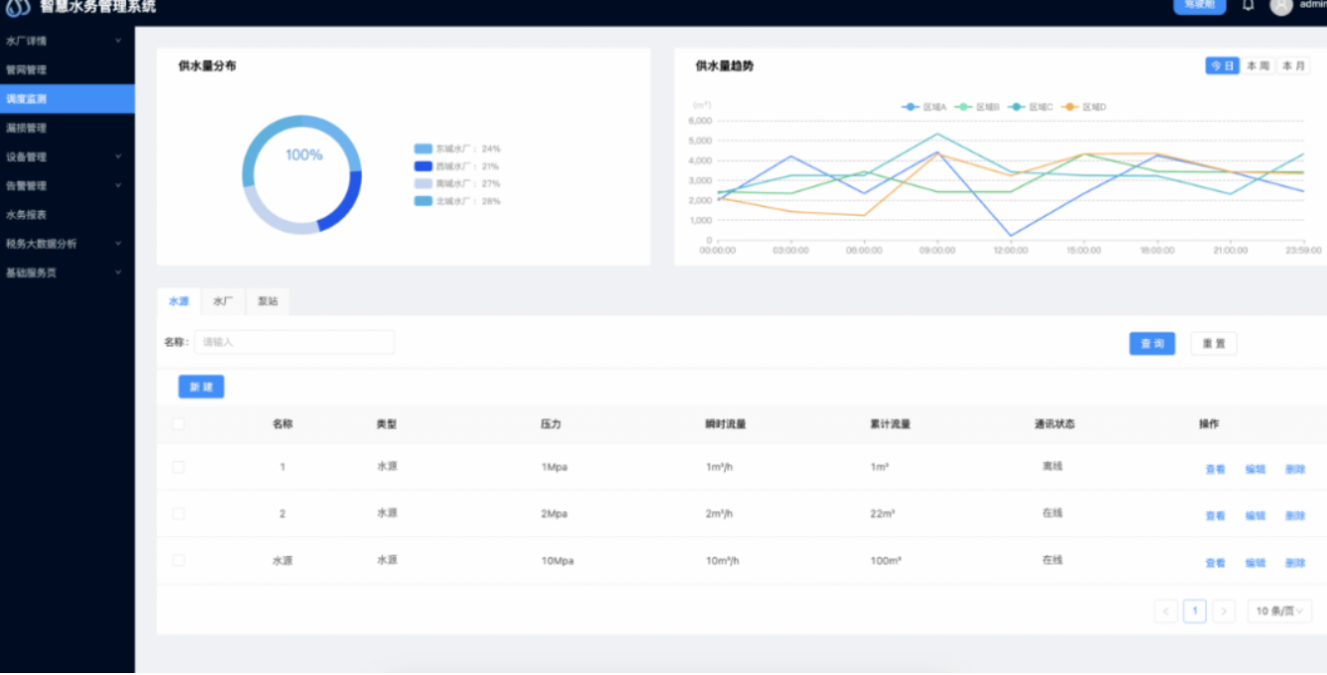Check the select-all checkbox in table header
Viewport: 1327px width, 675px height.
178,424
